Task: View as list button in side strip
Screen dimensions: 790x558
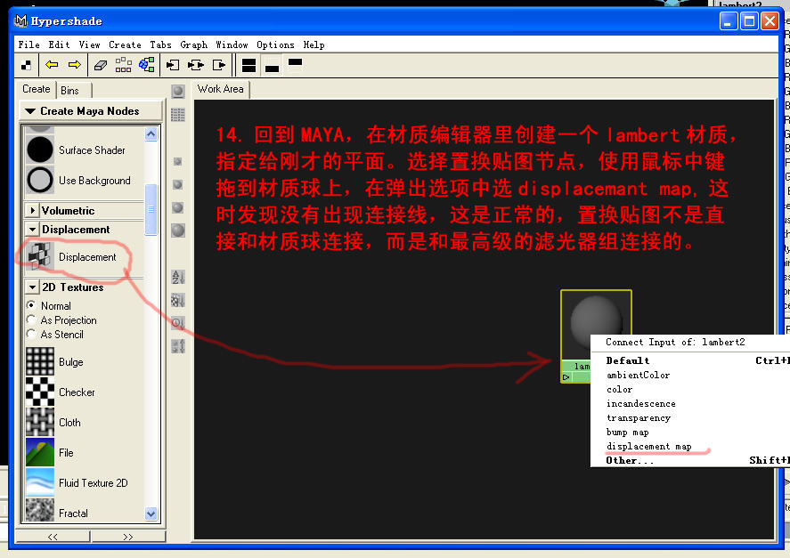Action: coord(178,115)
